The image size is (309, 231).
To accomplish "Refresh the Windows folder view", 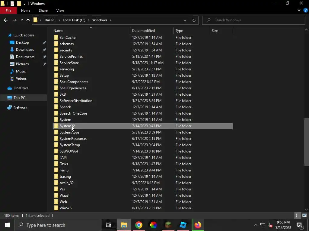I will tap(194, 20).
